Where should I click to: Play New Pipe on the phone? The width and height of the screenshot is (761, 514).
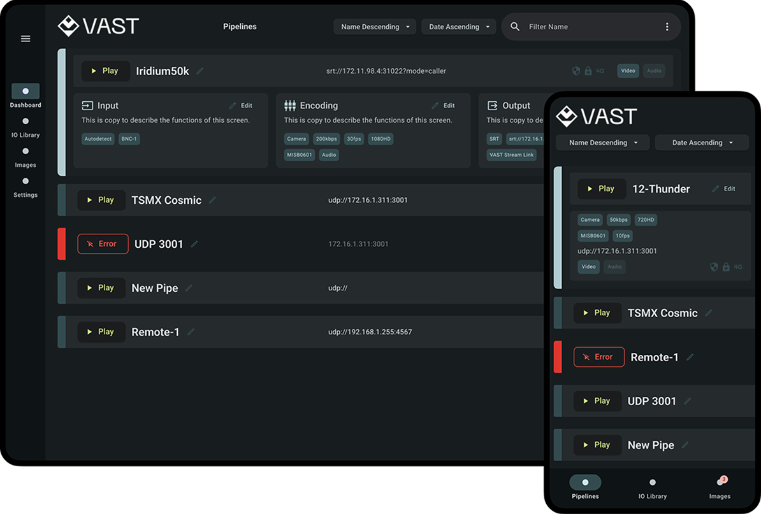[597, 445]
